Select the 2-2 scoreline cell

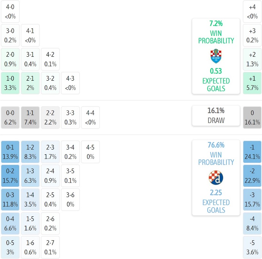click(x=50, y=118)
